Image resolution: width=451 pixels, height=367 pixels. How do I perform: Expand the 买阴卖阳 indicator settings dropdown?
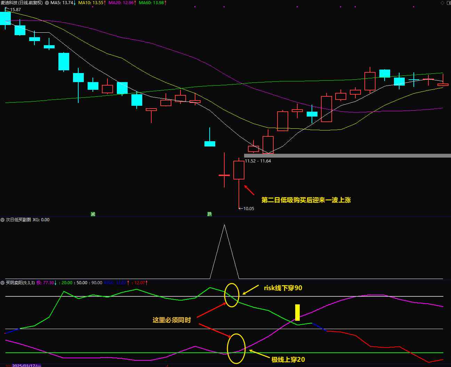click(3, 283)
